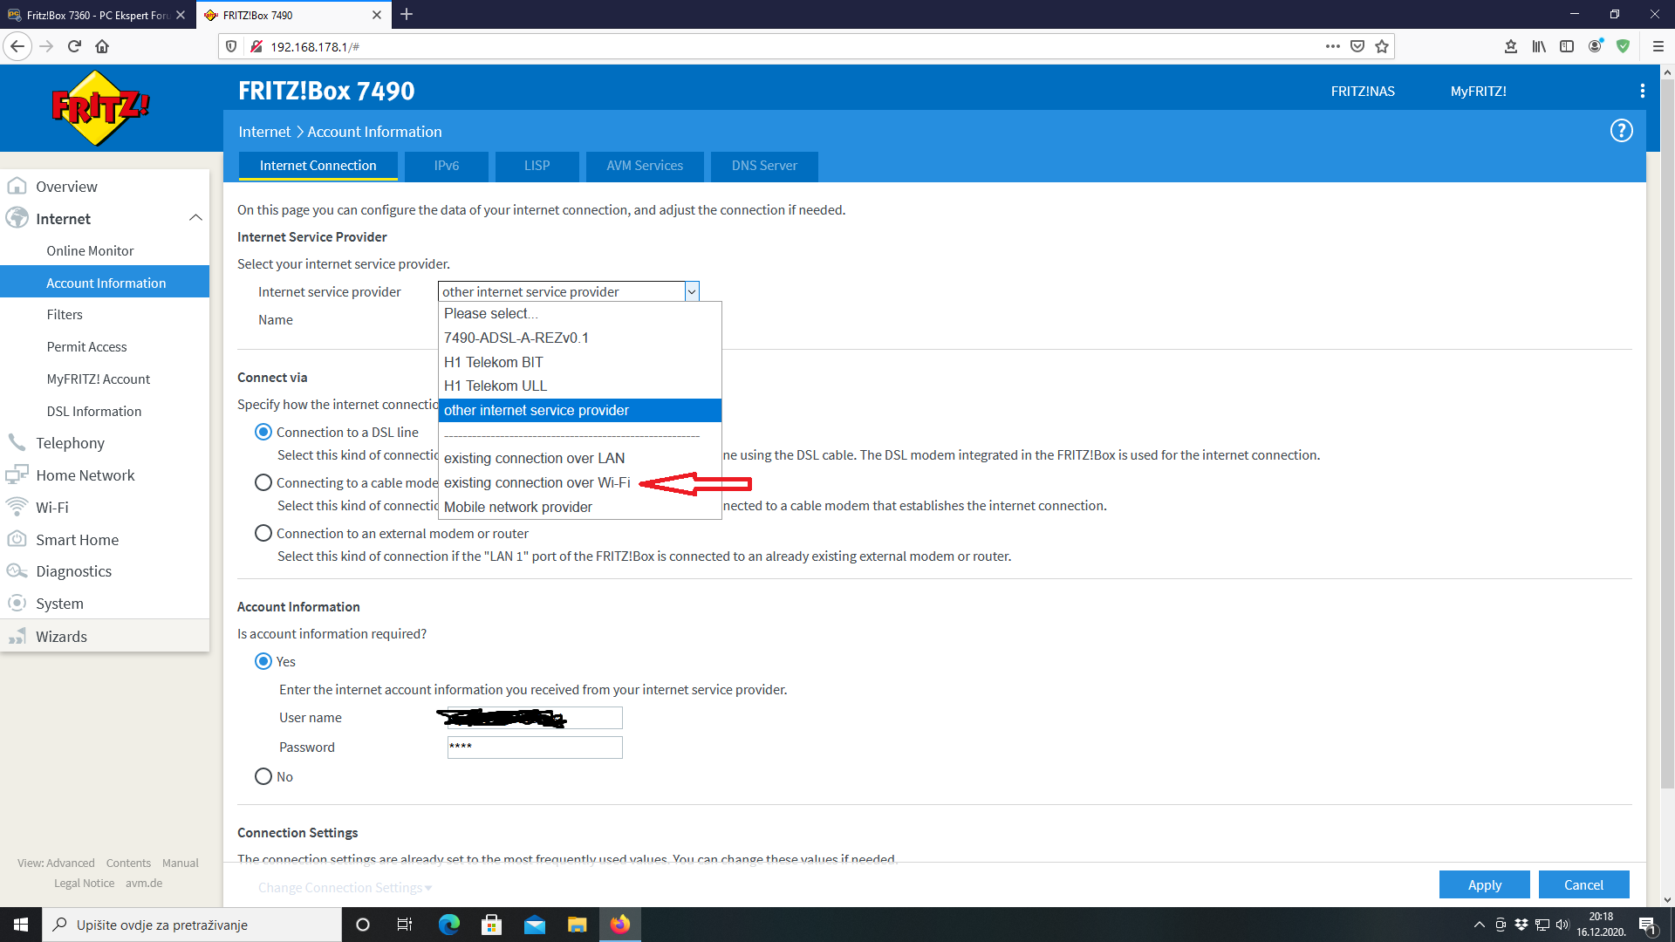Click the Password input field
The height and width of the screenshot is (942, 1675).
click(535, 747)
